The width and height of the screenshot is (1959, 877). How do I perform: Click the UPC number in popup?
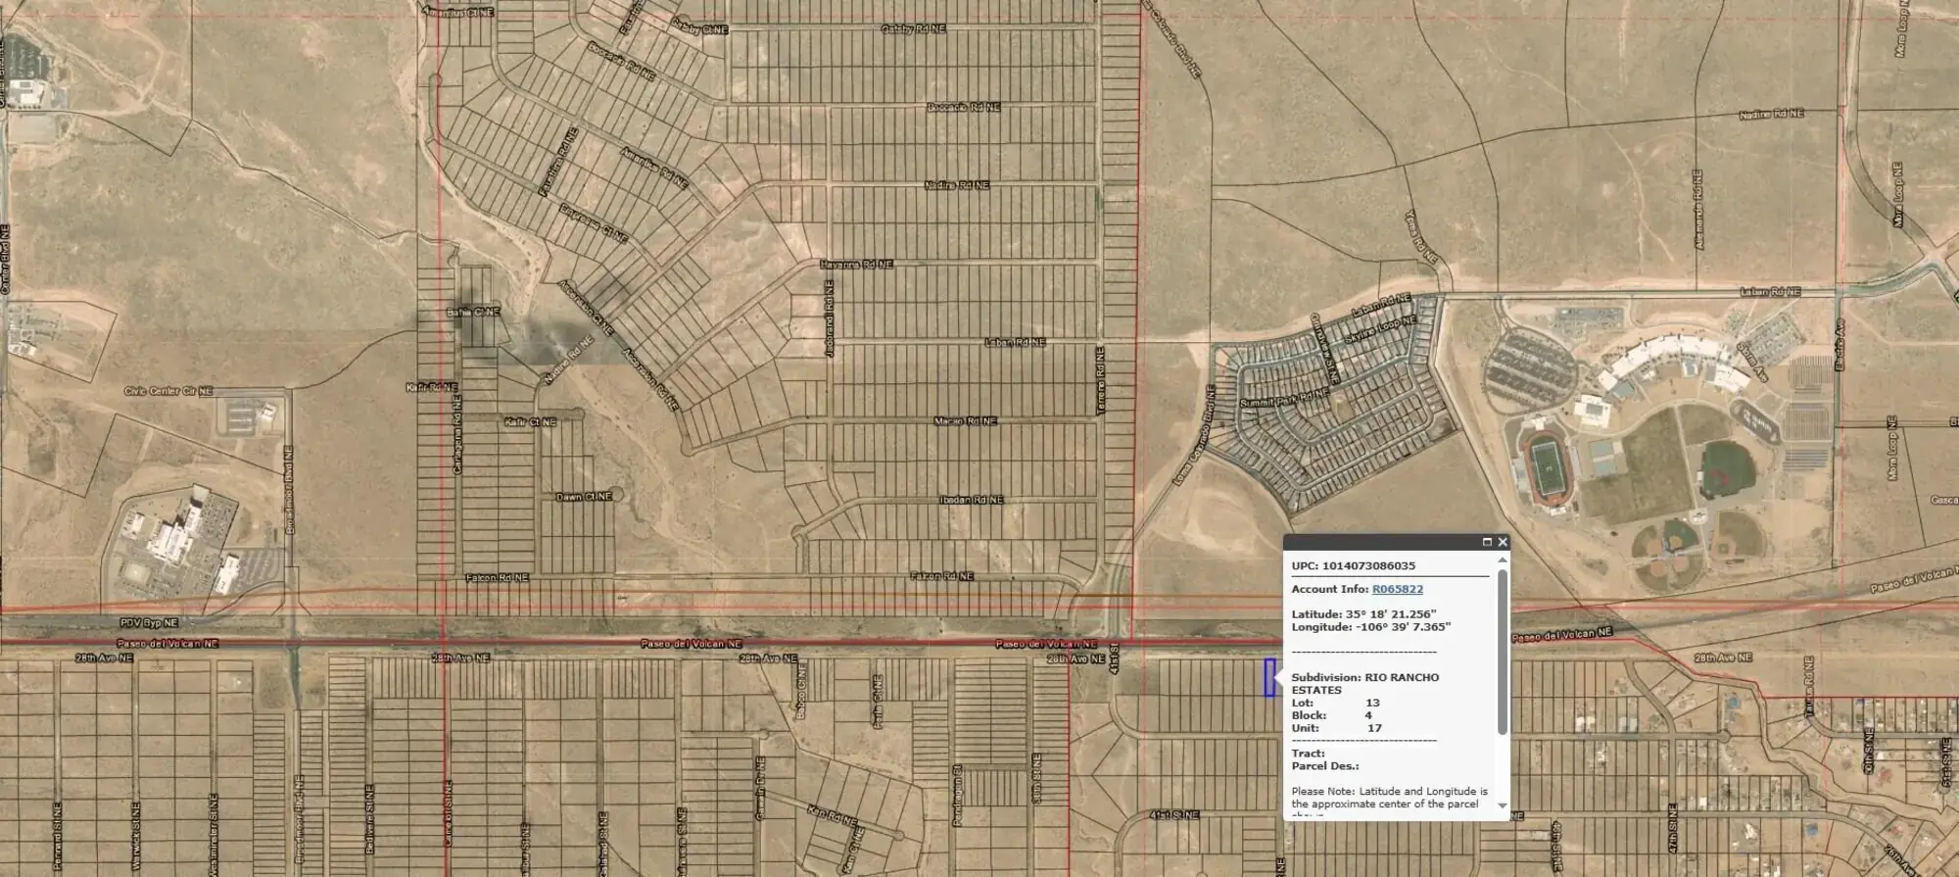point(1367,565)
